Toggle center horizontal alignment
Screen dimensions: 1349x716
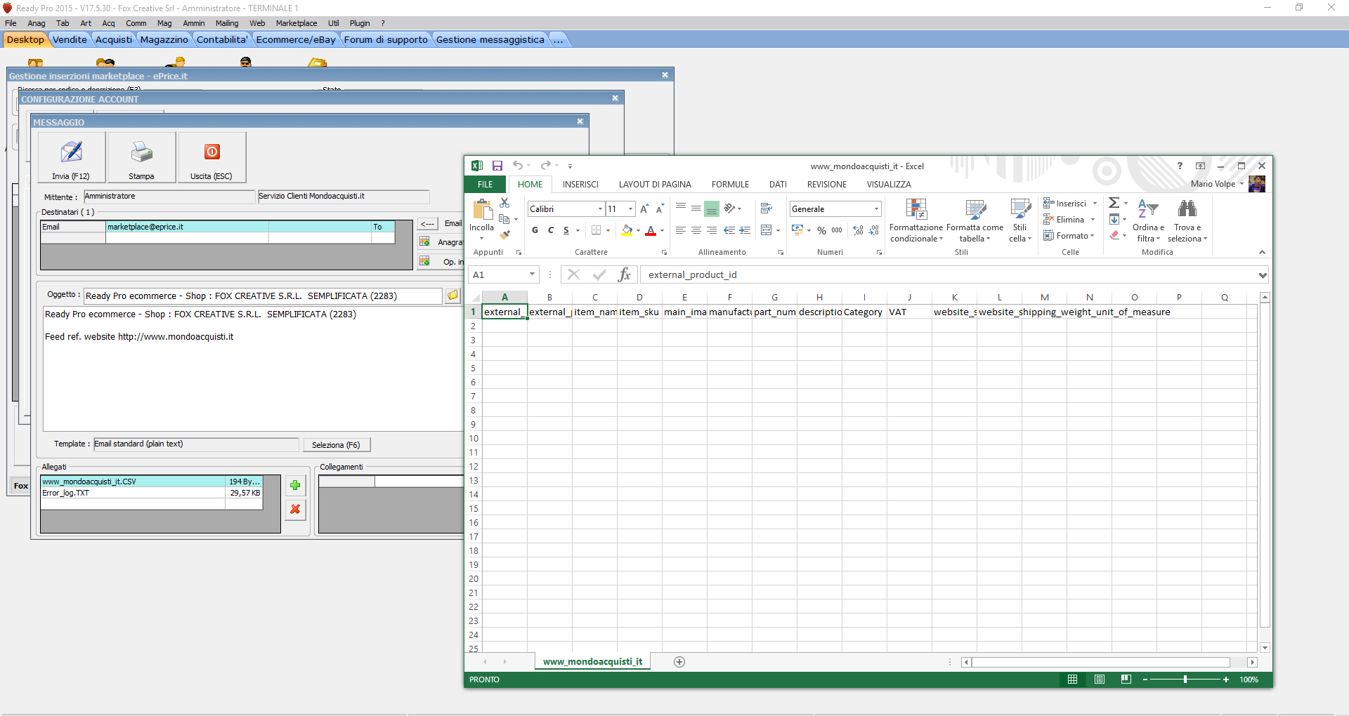[696, 230]
